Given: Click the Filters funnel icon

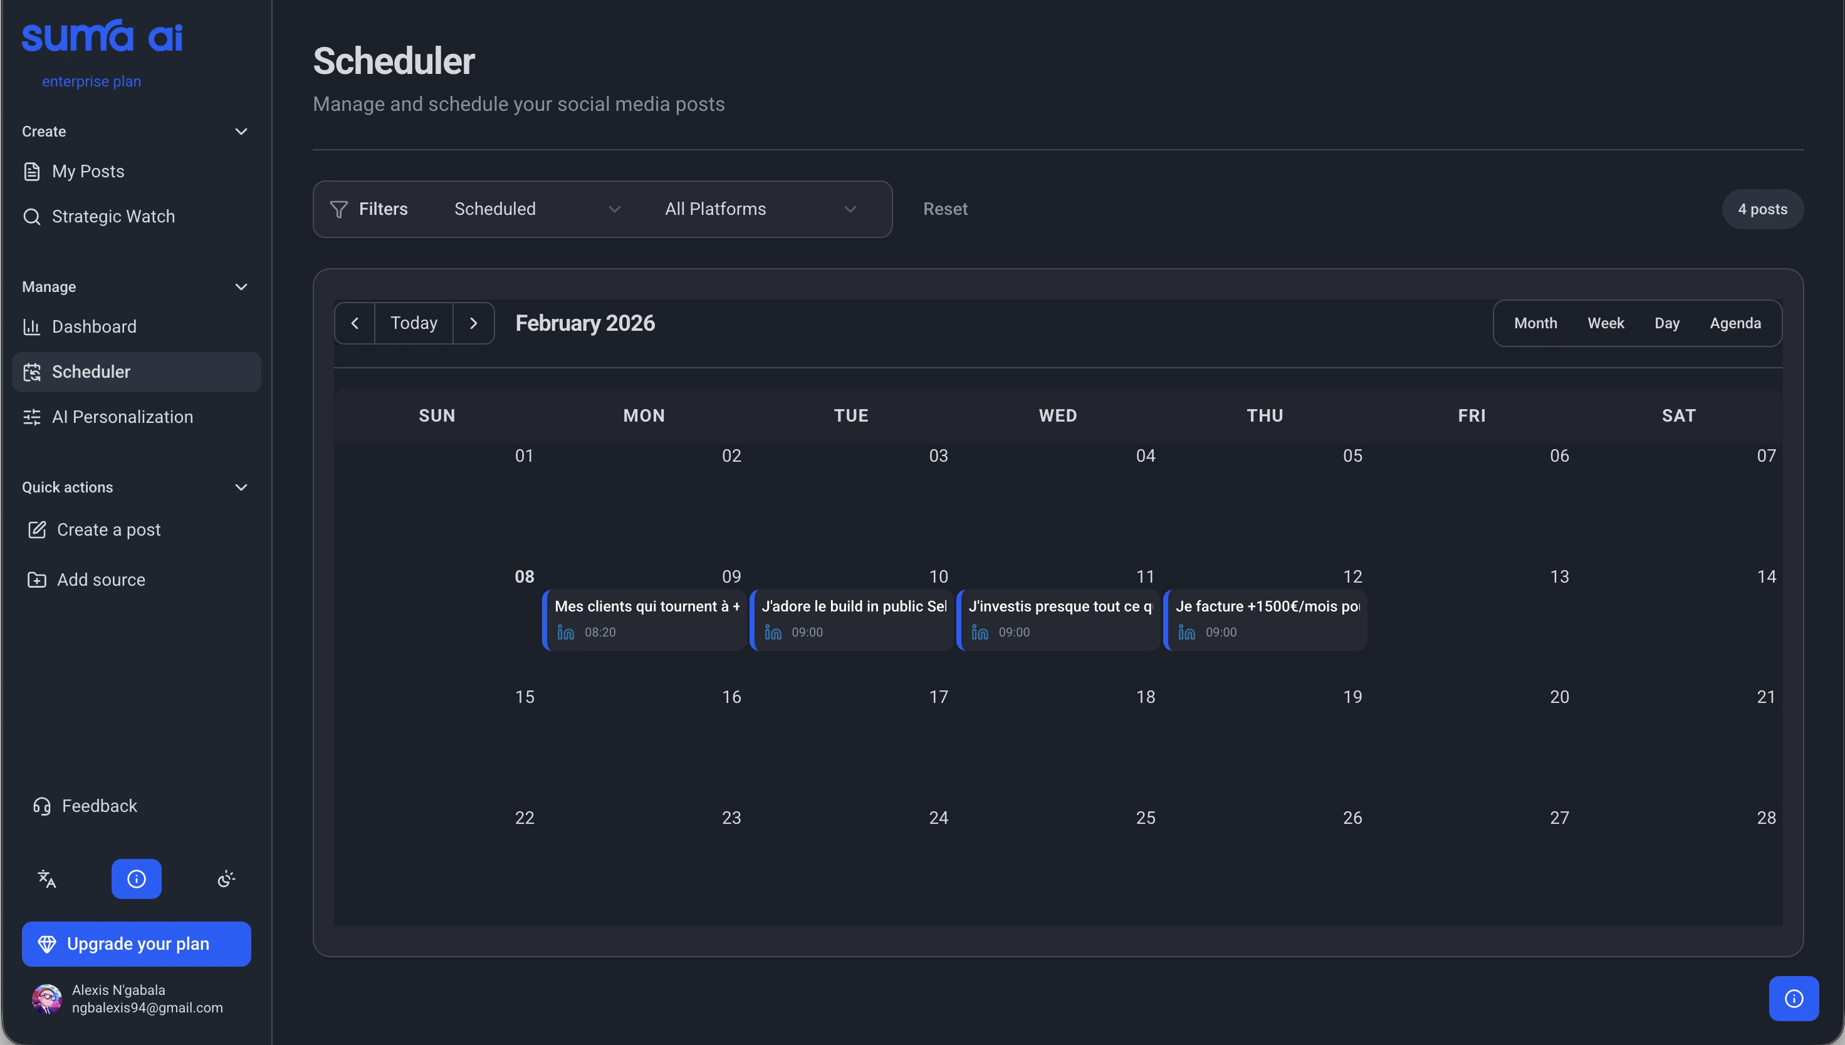Looking at the screenshot, I should [339, 209].
